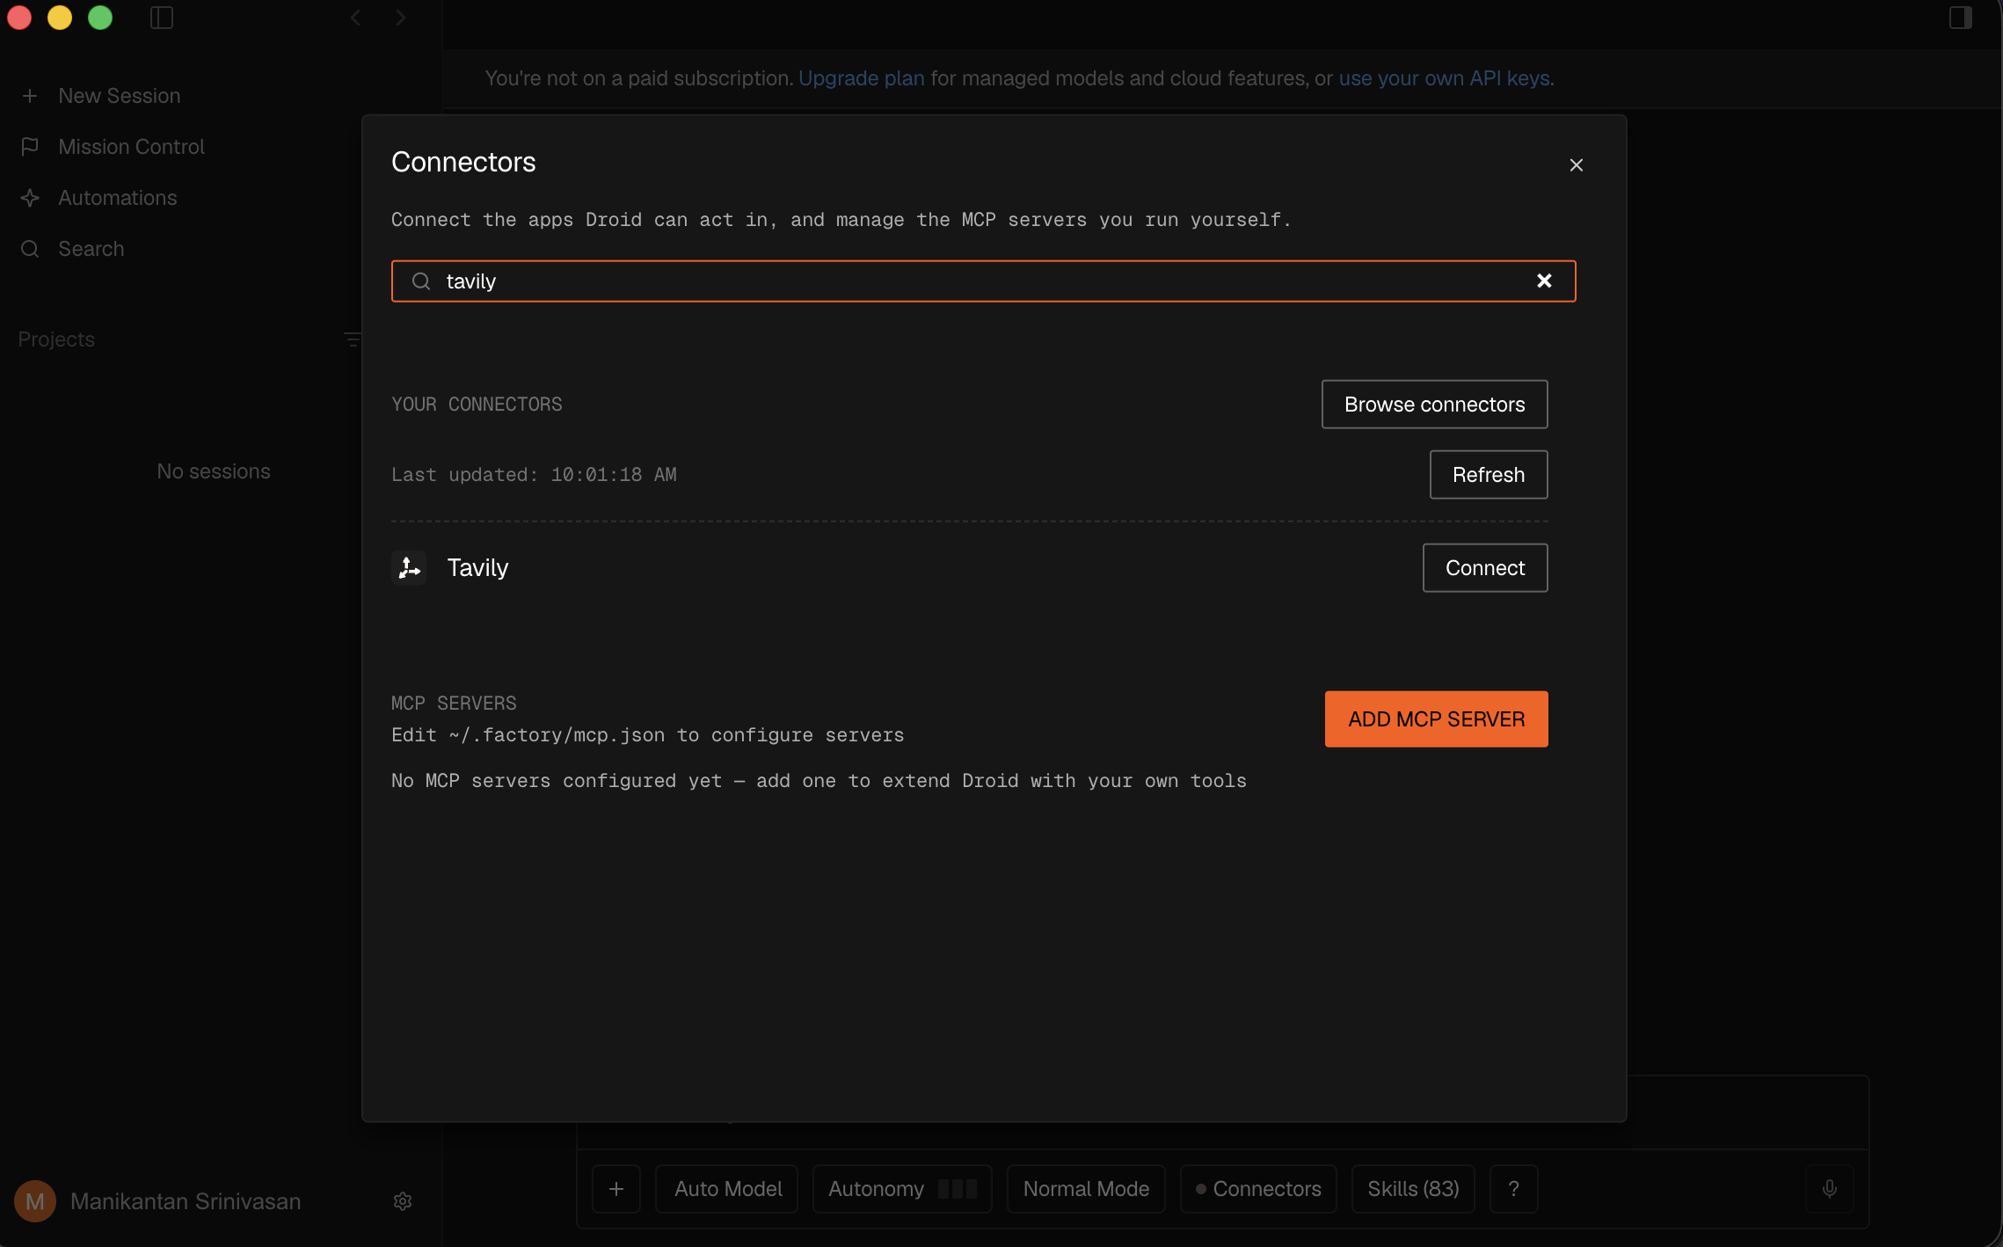The width and height of the screenshot is (2003, 1247).
Task: Clear the tavily search text
Action: coord(1544,281)
